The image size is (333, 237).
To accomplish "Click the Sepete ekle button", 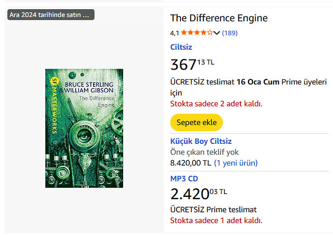I will click(196, 122).
